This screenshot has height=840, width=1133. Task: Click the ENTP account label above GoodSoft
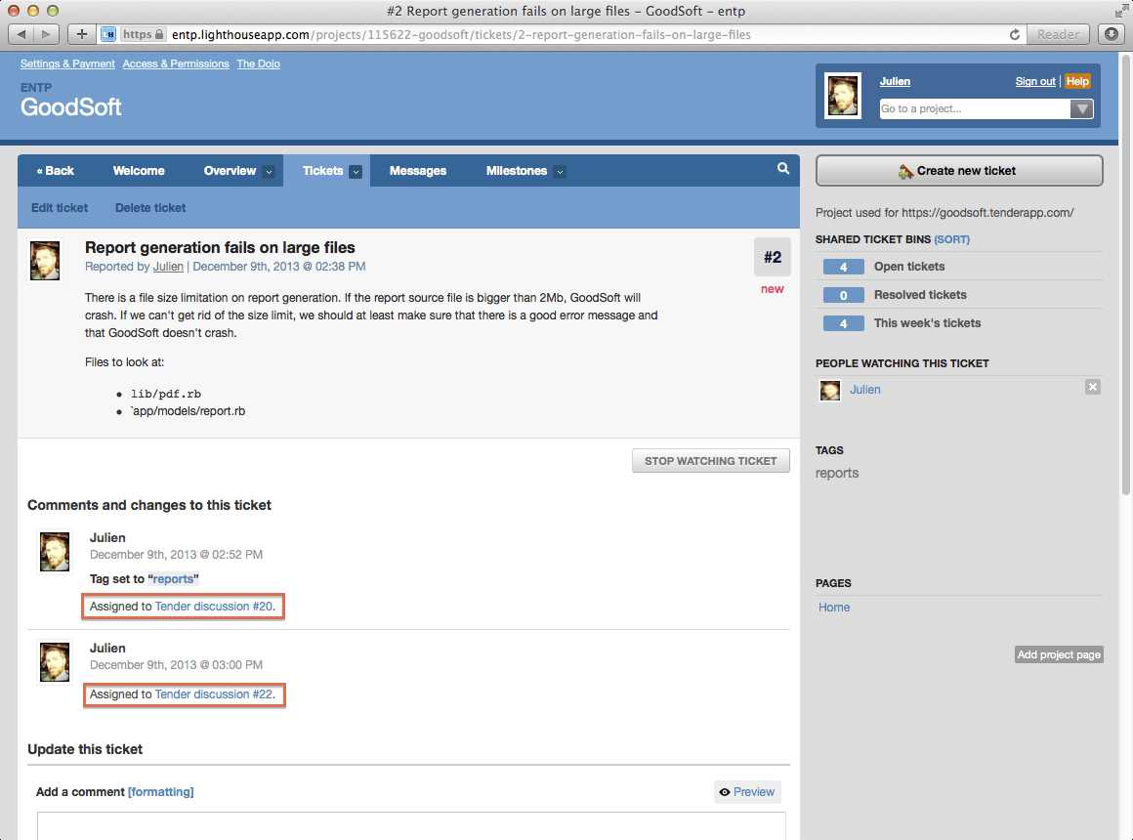point(36,88)
